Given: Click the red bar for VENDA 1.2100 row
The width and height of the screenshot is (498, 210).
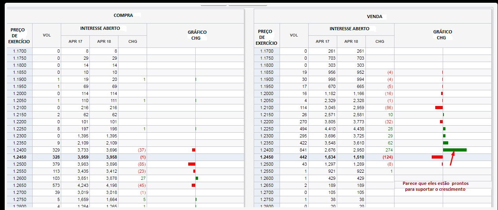Looking at the screenshot, I should 439,108.
